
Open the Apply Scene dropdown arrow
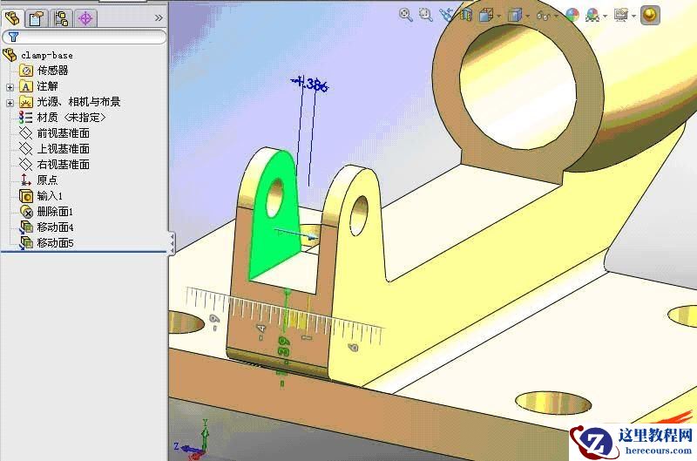[x=605, y=17]
